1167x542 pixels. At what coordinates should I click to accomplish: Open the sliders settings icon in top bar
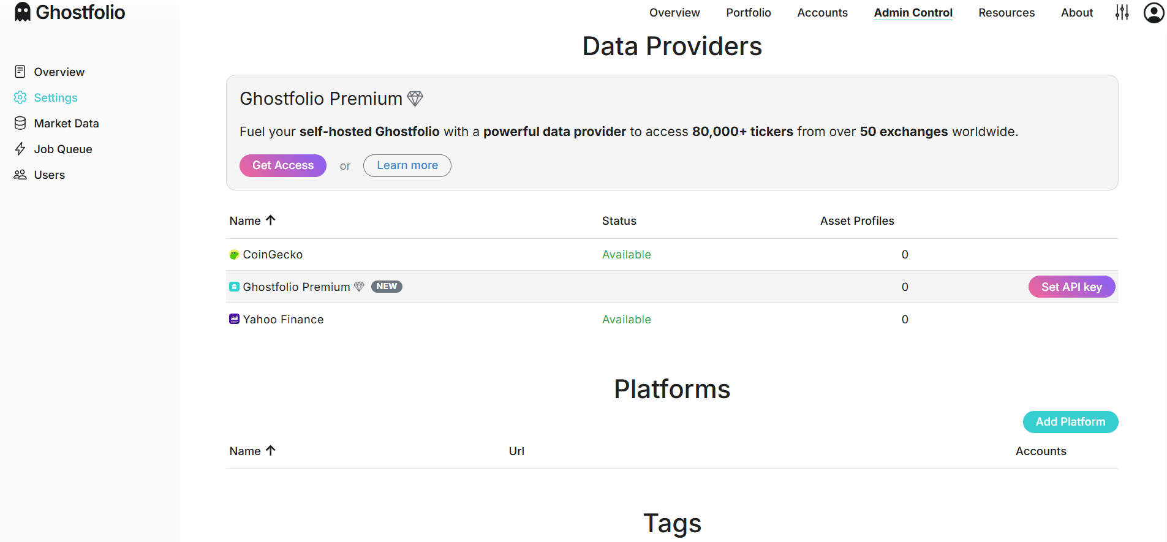pyautogui.click(x=1122, y=12)
